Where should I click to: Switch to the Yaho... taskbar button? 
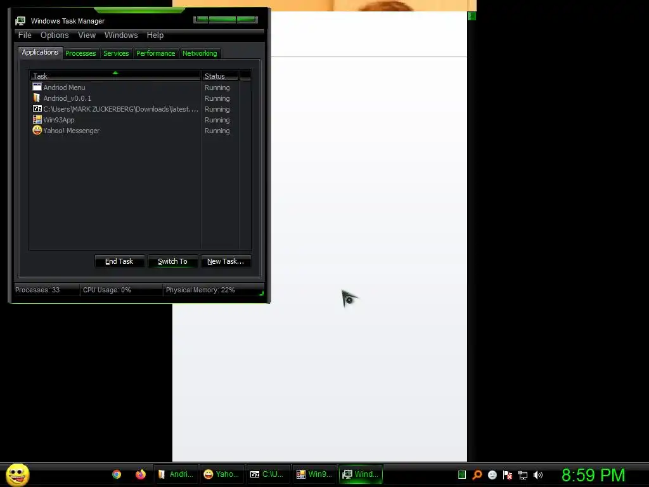[221, 474]
